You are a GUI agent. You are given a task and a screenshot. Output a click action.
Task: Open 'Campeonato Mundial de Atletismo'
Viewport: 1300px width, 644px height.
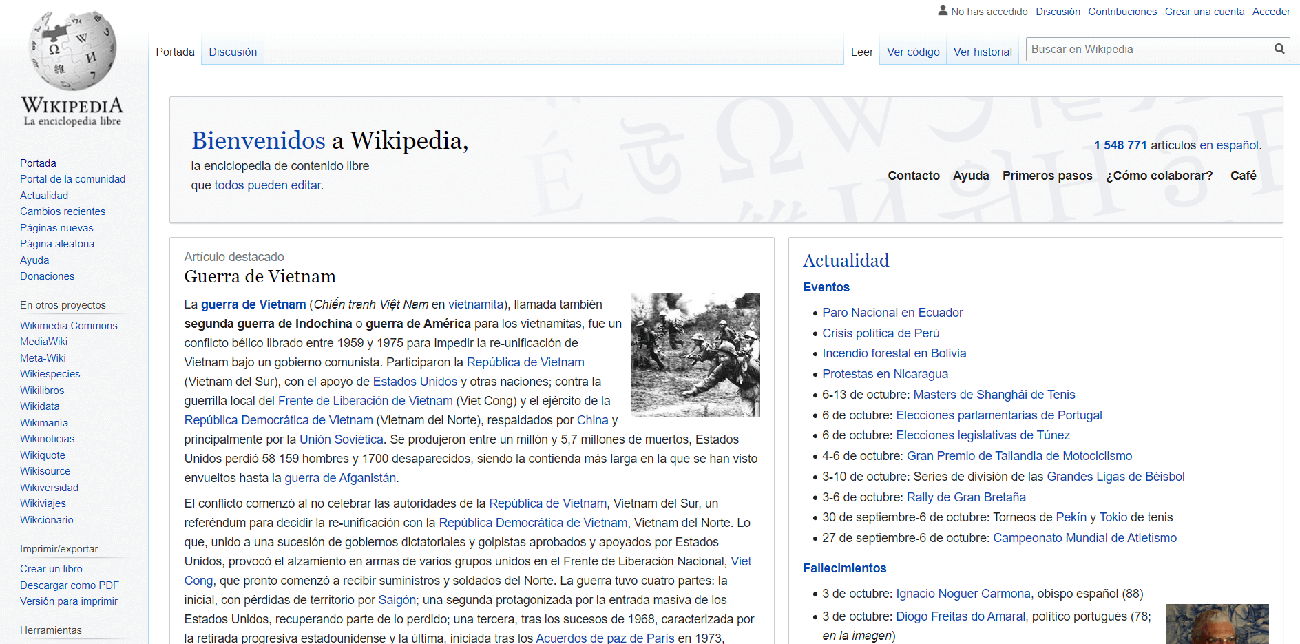(x=1084, y=538)
